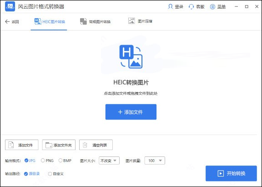Click the 输出路径 label
Screen dimensions: 262x187
coord(13,174)
